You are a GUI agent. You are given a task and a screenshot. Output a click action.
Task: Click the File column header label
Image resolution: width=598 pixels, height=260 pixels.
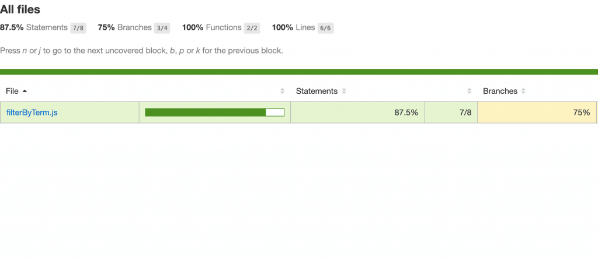pos(12,91)
